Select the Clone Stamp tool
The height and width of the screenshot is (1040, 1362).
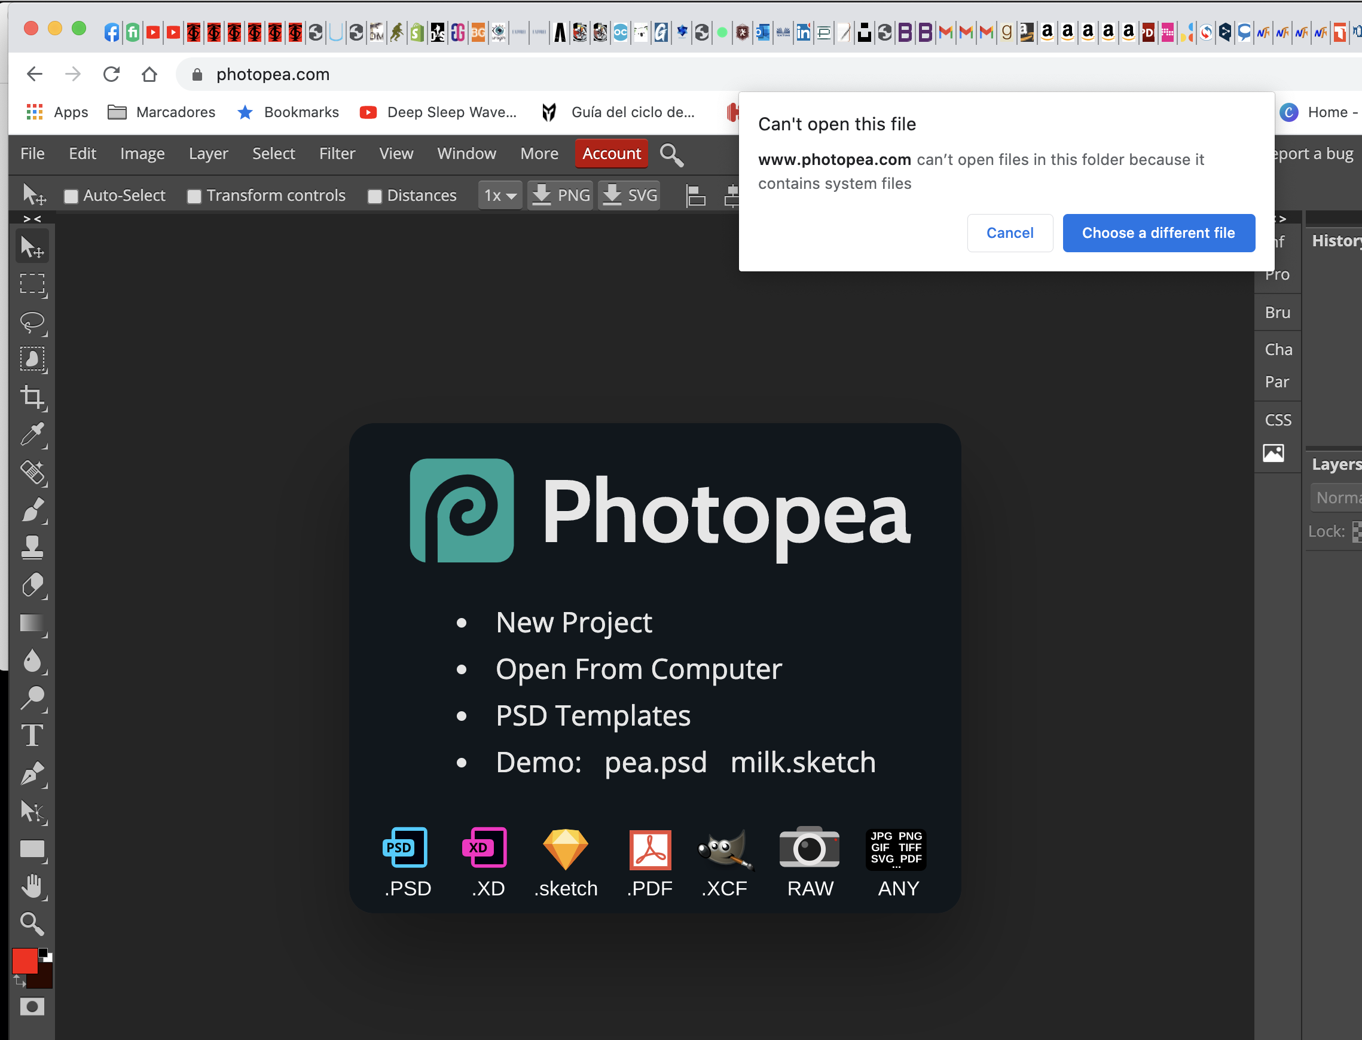(x=32, y=547)
